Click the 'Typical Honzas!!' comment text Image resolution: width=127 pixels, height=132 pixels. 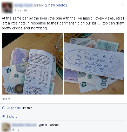coord(49,125)
